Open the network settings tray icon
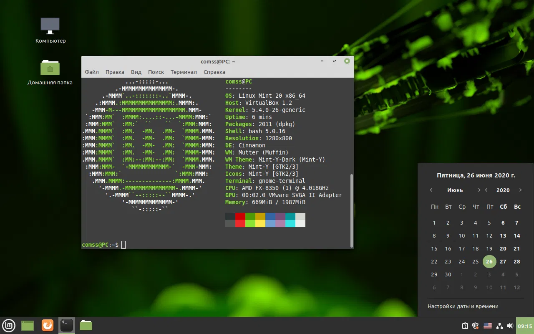Viewport: 534px width, 334px height. [499, 325]
